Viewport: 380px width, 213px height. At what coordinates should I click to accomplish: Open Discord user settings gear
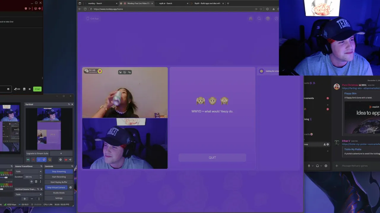(326, 166)
